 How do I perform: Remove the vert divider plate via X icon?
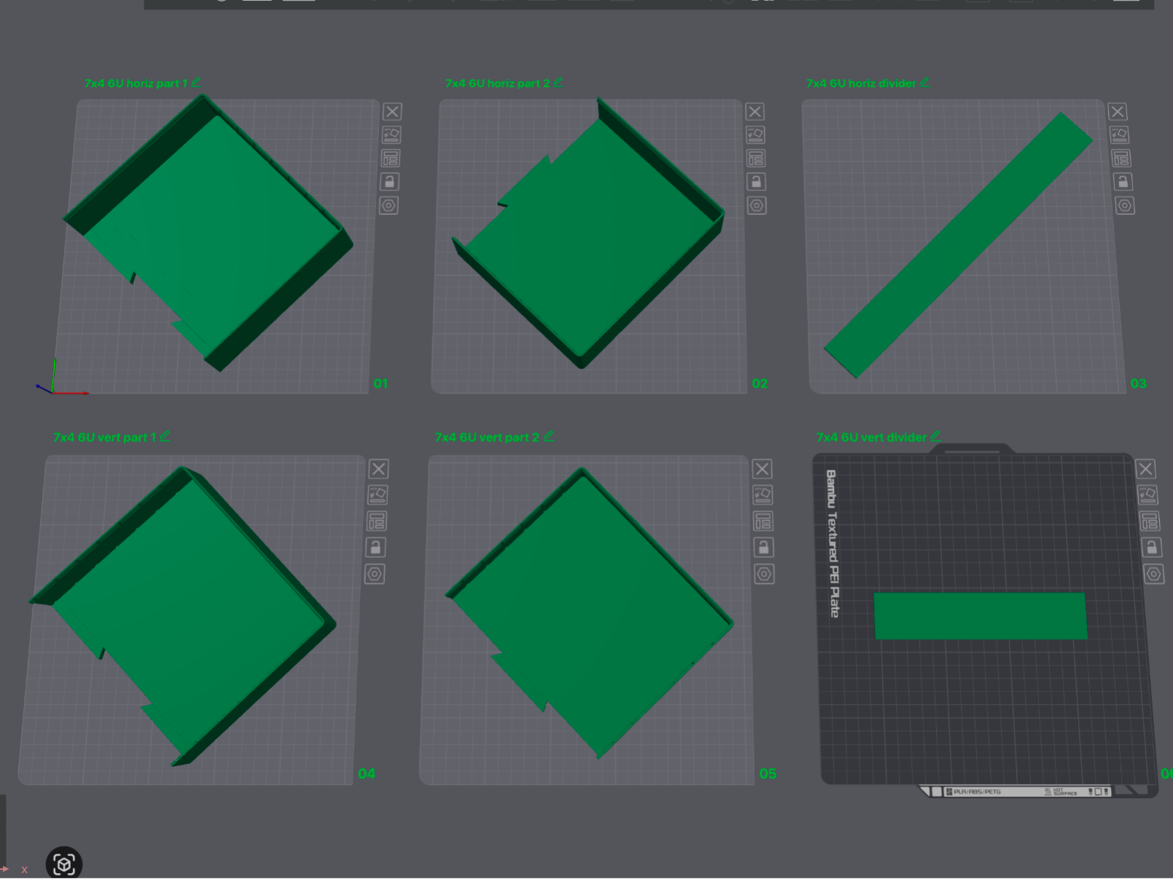pyautogui.click(x=1145, y=469)
